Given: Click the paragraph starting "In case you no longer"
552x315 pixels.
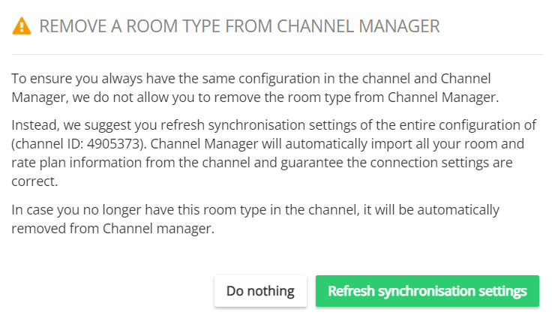Looking at the screenshot, I should (255, 219).
